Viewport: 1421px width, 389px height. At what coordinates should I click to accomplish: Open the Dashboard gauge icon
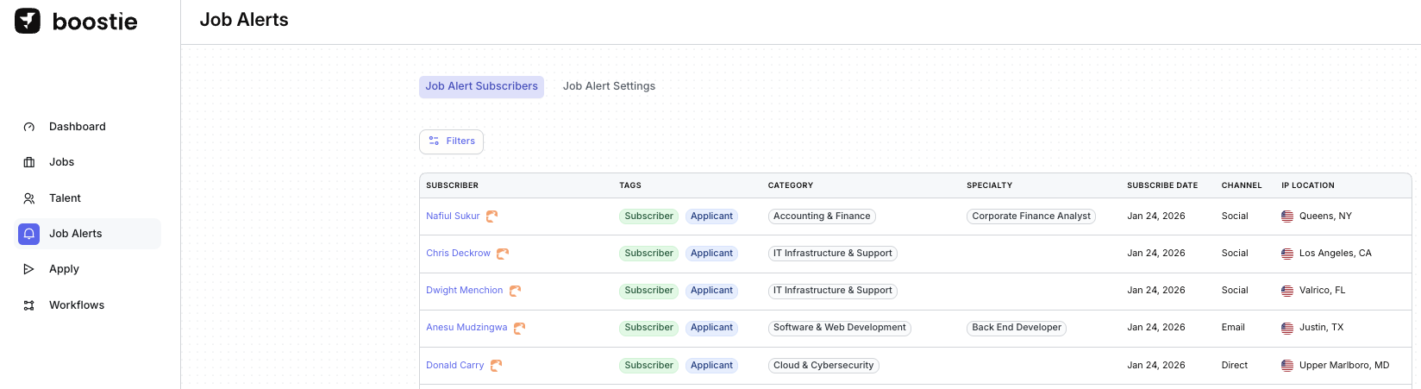point(29,127)
